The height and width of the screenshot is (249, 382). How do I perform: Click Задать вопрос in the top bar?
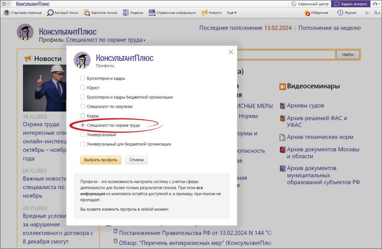click(351, 4)
